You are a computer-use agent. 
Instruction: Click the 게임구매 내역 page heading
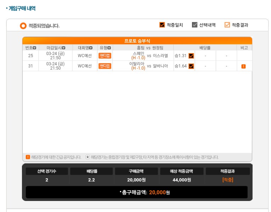[22, 8]
